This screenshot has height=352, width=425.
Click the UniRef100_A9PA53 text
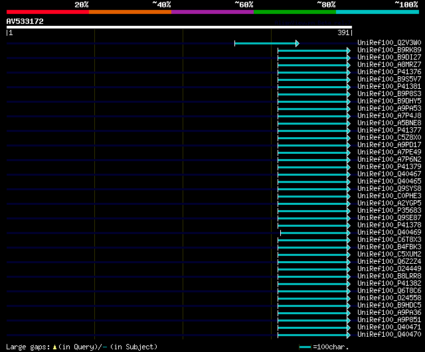(389, 109)
